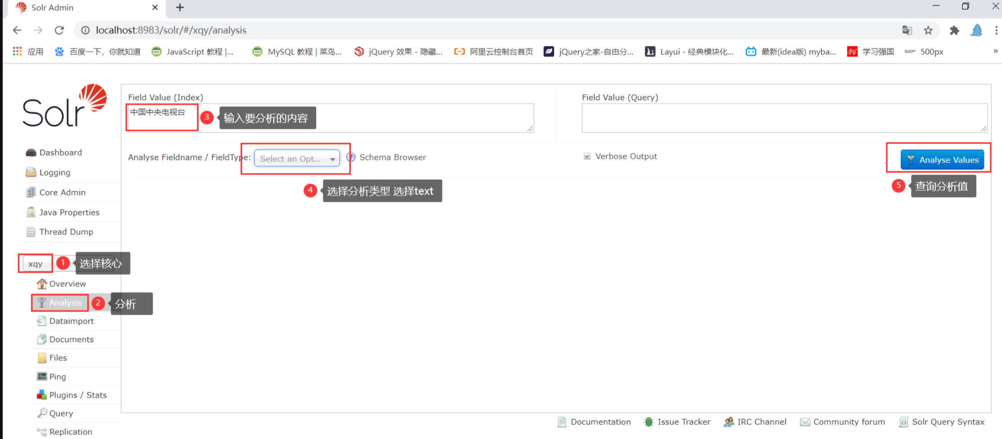Show more bookmarks overflow chevron
The width and height of the screenshot is (1002, 439).
(995, 51)
